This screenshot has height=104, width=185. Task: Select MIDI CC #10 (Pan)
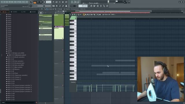(12, 73)
